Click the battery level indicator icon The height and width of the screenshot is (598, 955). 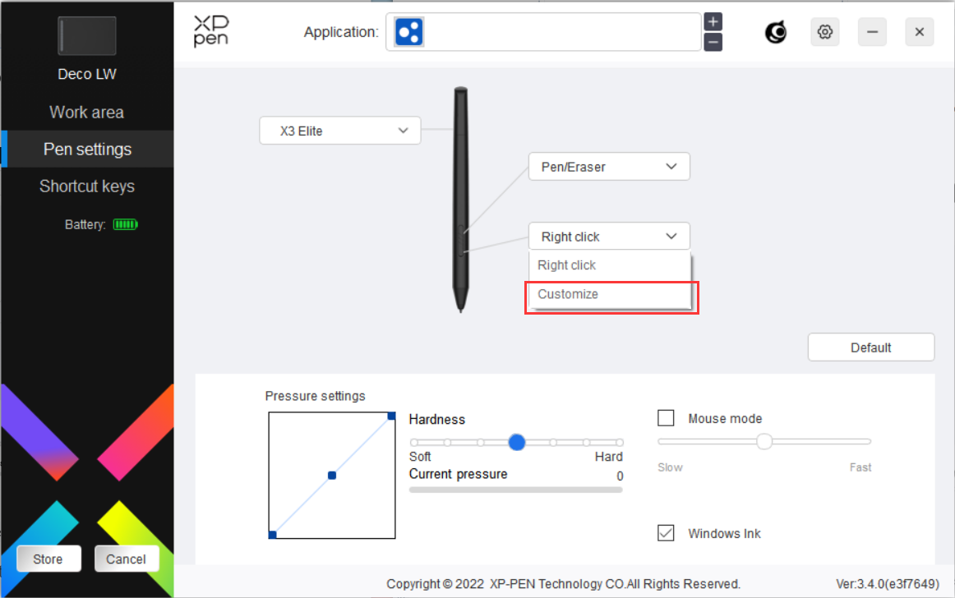pos(125,224)
